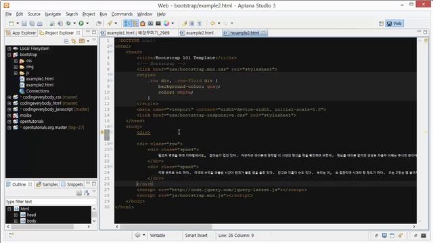Click the Print toolbar icon
Screen dimensions: 433x243
coord(40,24)
